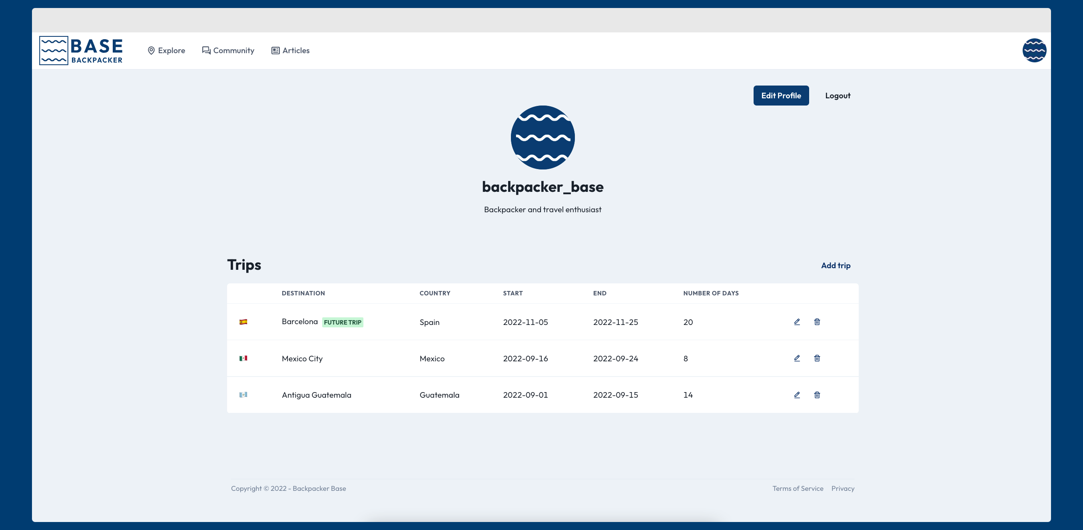This screenshot has width=1083, height=530.
Task: Click the Antigua Guatemala destination name
Action: [x=316, y=395]
